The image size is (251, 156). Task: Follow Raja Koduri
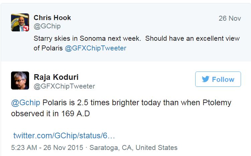point(218,79)
